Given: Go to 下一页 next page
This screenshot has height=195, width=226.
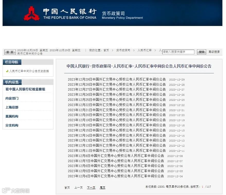Looking at the screenshot, I should tap(91, 188).
